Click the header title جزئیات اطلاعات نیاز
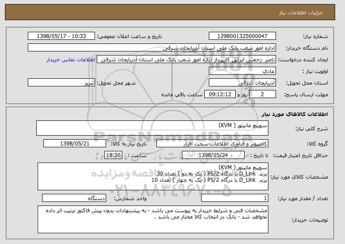 click(x=301, y=13)
